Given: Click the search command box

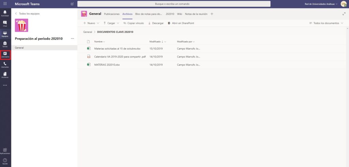Looking at the screenshot, I should 174,4.
